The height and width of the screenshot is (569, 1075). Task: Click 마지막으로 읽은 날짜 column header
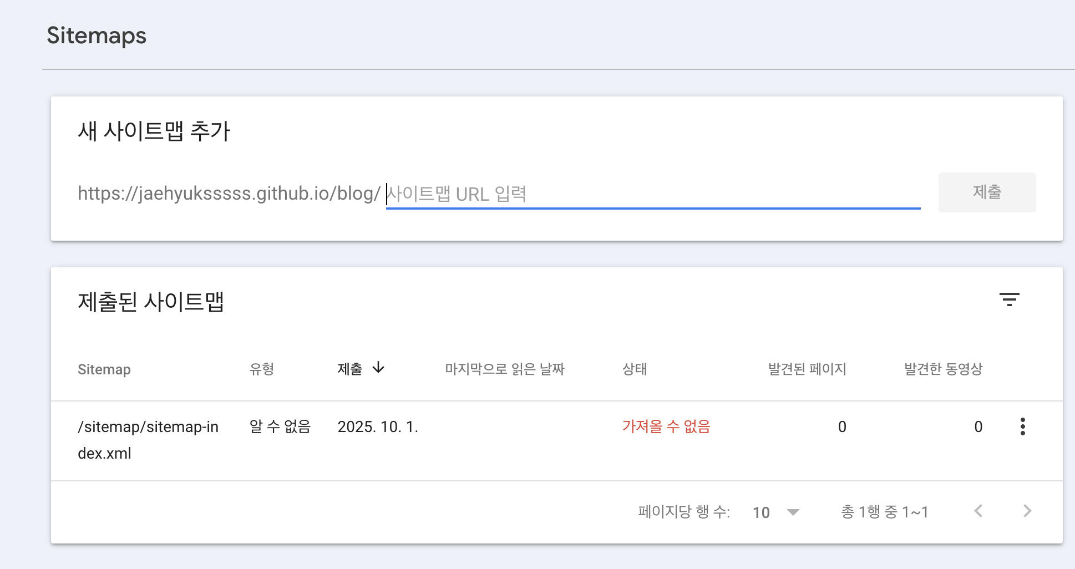click(504, 369)
